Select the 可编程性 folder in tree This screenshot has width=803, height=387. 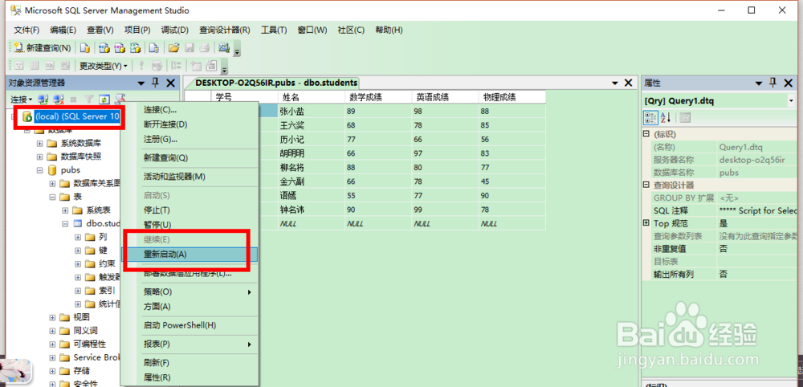(90, 344)
